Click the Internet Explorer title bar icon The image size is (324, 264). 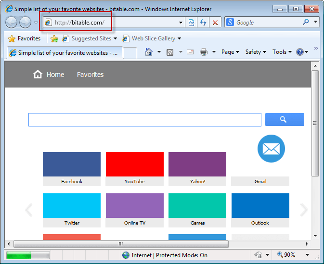pyautogui.click(x=9, y=9)
